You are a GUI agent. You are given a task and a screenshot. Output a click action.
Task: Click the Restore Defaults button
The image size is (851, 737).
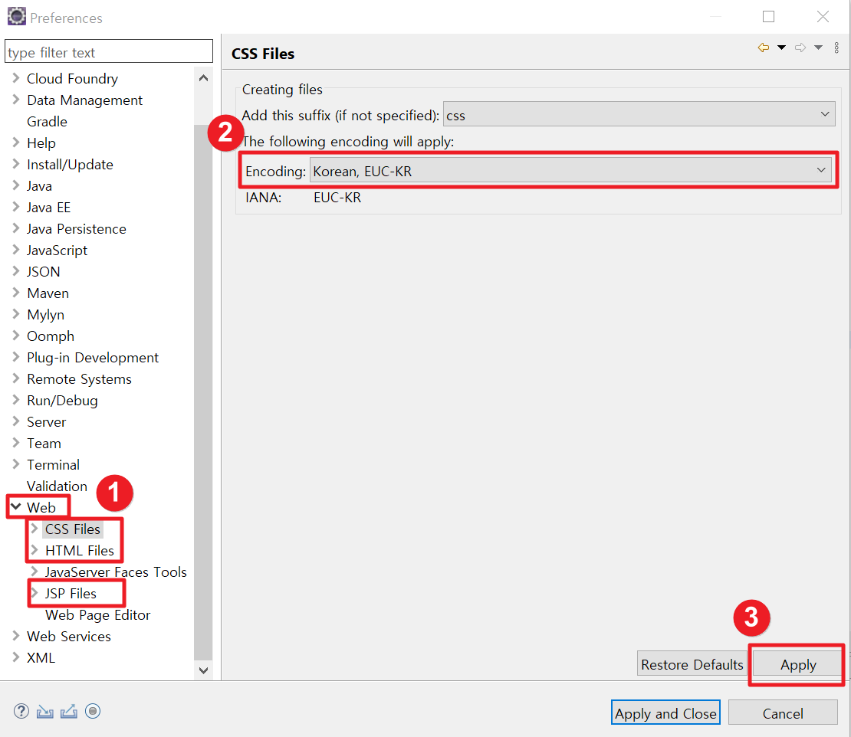coord(692,664)
